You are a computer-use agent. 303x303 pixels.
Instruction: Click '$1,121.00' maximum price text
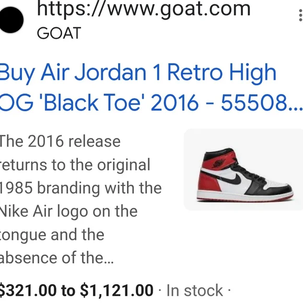pos(116,290)
